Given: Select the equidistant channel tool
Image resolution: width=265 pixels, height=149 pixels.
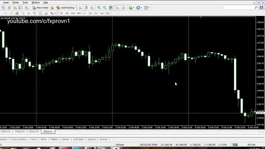Looking at the screenshot, I should click(x=17, y=13).
